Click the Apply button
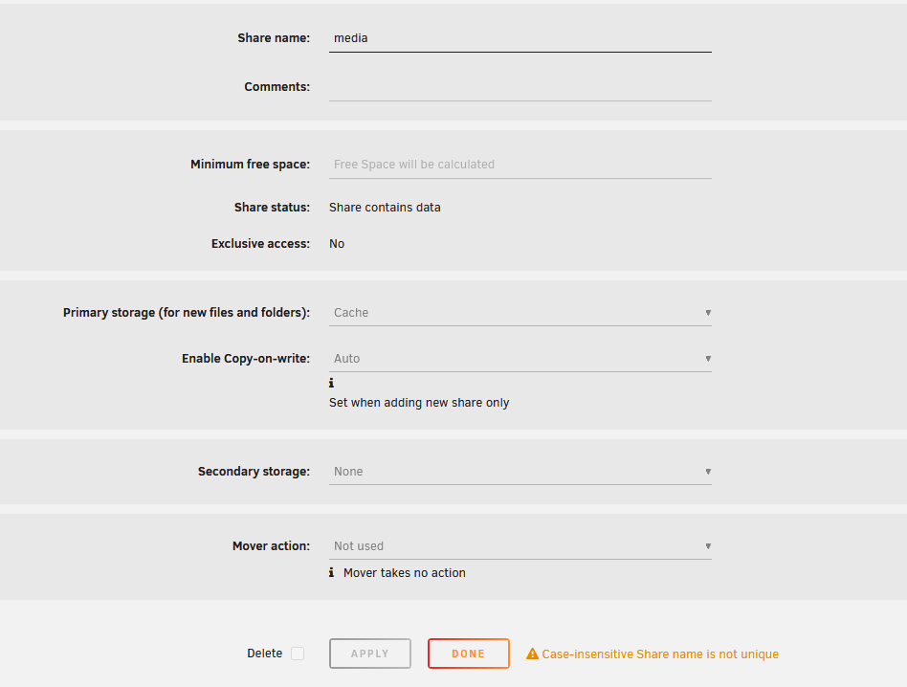The height and width of the screenshot is (687, 907). click(x=370, y=654)
